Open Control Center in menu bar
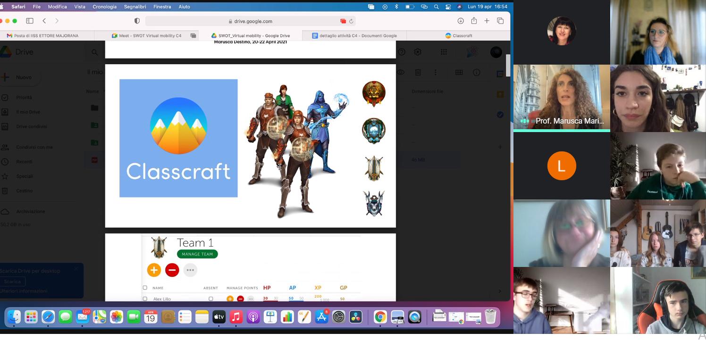The height and width of the screenshot is (341, 706). coord(448,7)
